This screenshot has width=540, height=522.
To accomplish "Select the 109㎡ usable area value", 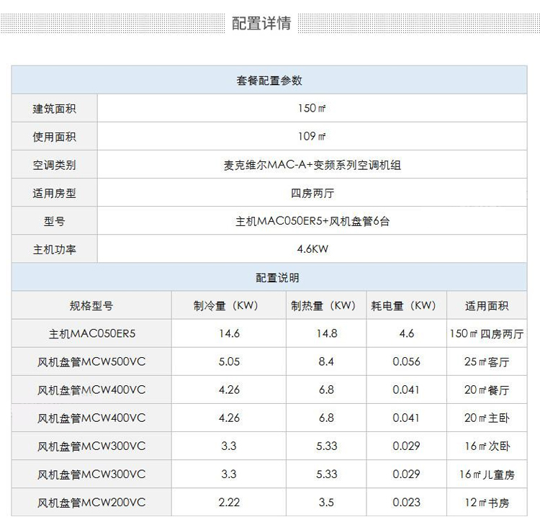I will point(312,137).
